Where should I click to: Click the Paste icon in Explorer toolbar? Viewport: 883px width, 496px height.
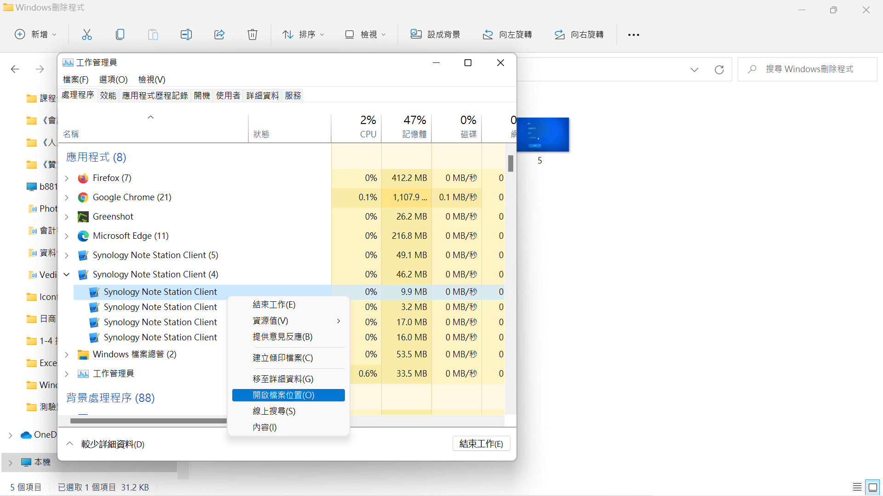click(153, 34)
